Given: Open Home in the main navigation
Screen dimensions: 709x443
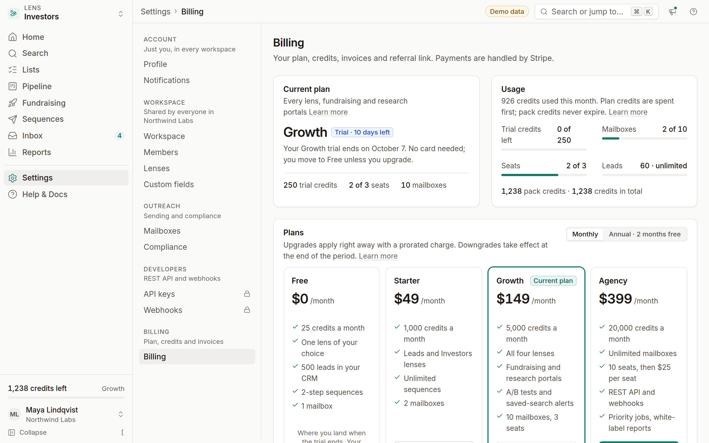Looking at the screenshot, I should pos(66,37).
